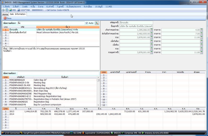This screenshot has width=208, height=136.
Task: Click the 1024*768 screen resolution icon
Action: point(19,10)
